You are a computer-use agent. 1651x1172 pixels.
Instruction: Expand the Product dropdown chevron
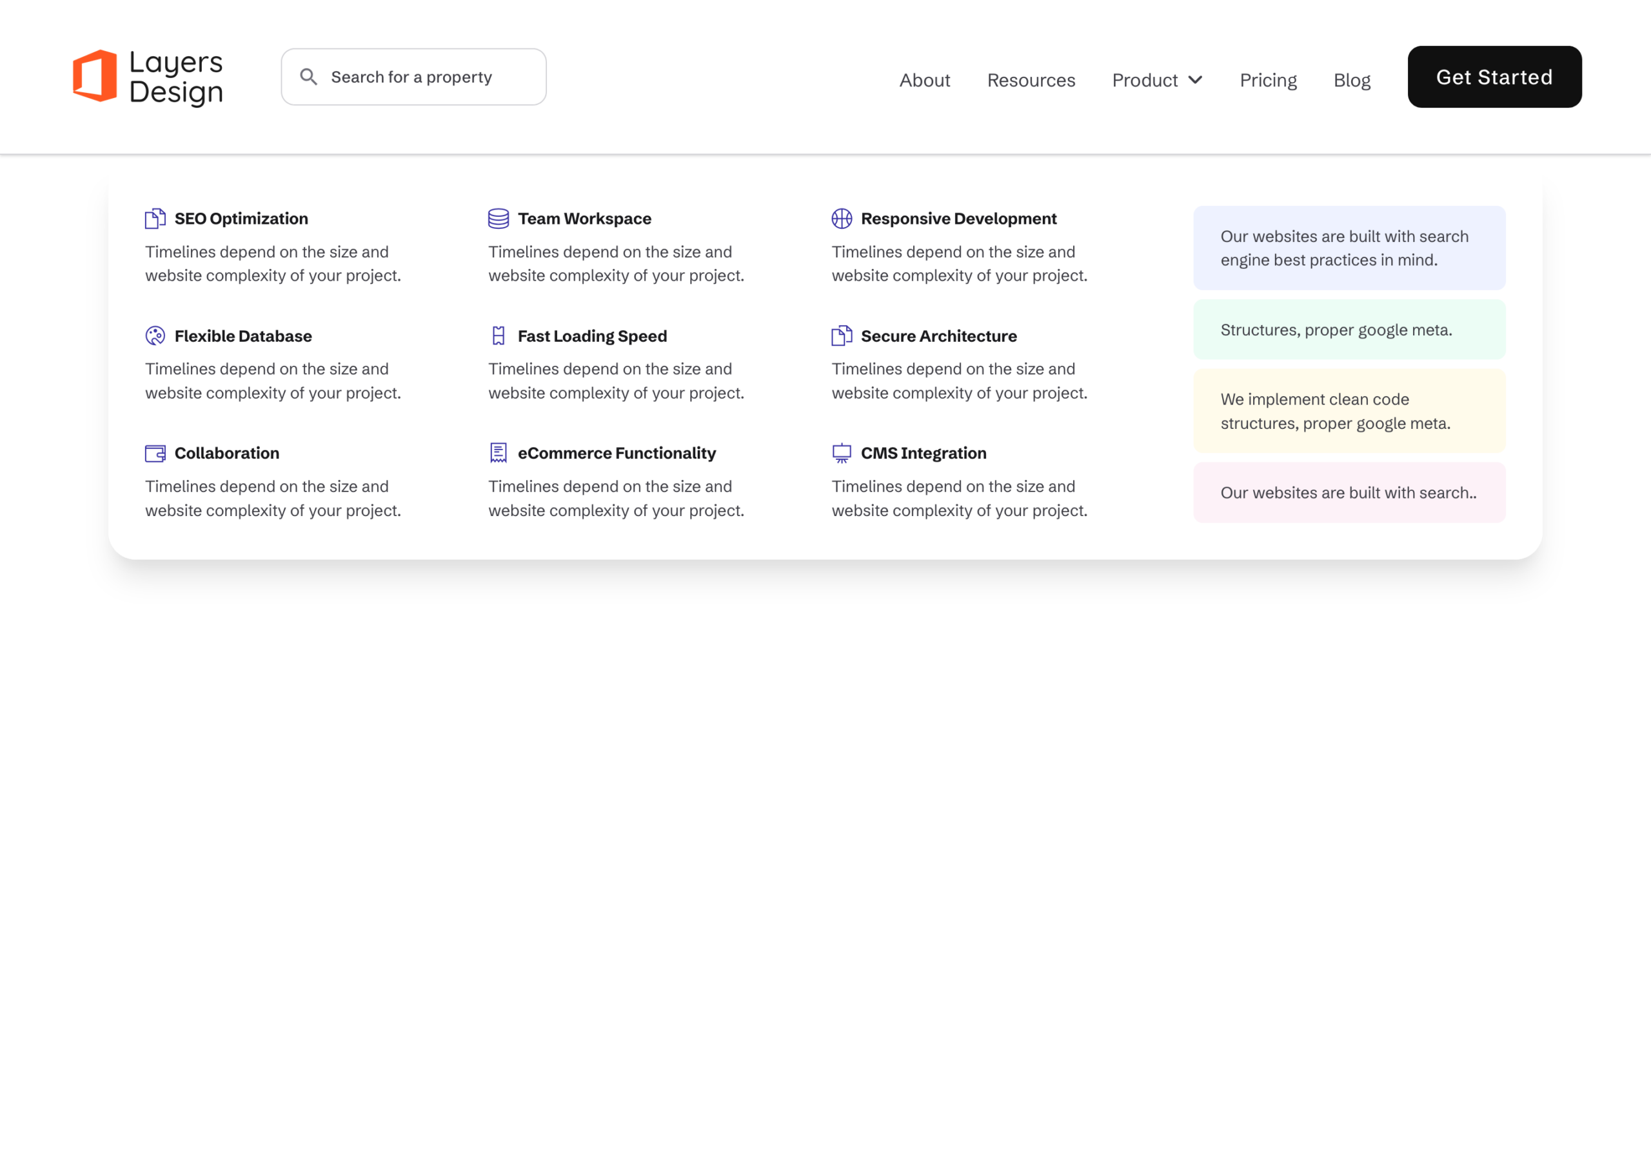point(1195,80)
